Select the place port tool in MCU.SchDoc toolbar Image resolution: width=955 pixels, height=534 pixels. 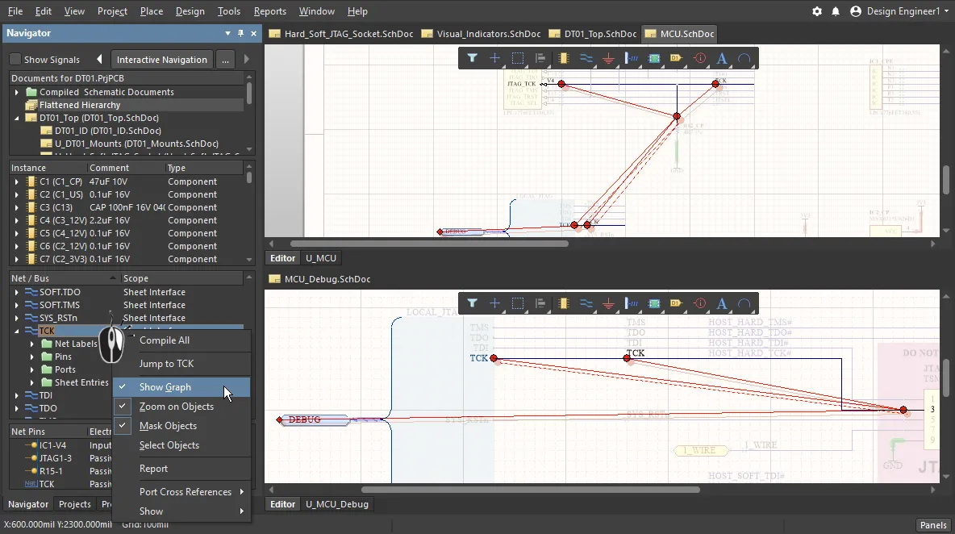[677, 58]
